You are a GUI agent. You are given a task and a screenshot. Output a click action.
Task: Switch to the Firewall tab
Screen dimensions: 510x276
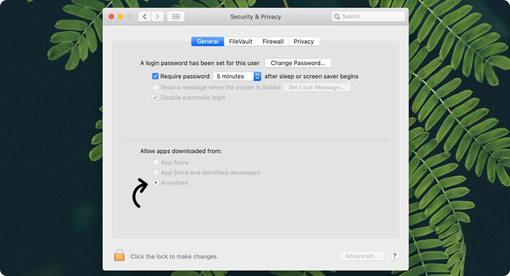(273, 42)
